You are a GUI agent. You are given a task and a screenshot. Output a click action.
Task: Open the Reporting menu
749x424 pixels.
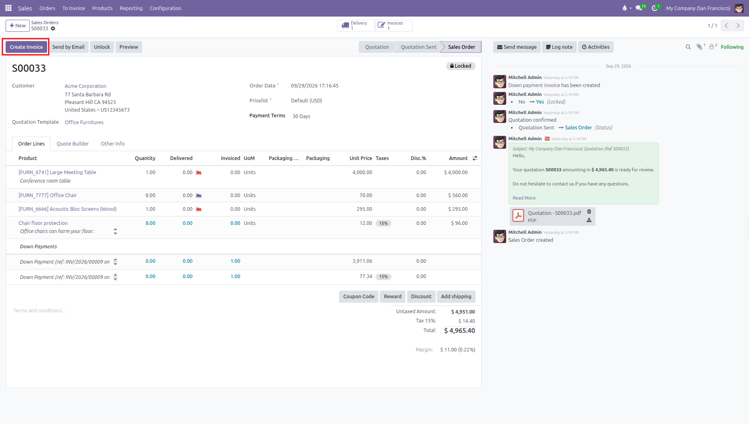131,8
